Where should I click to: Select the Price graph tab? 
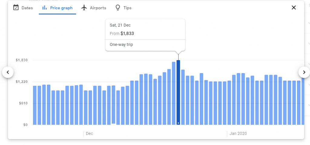57,8
